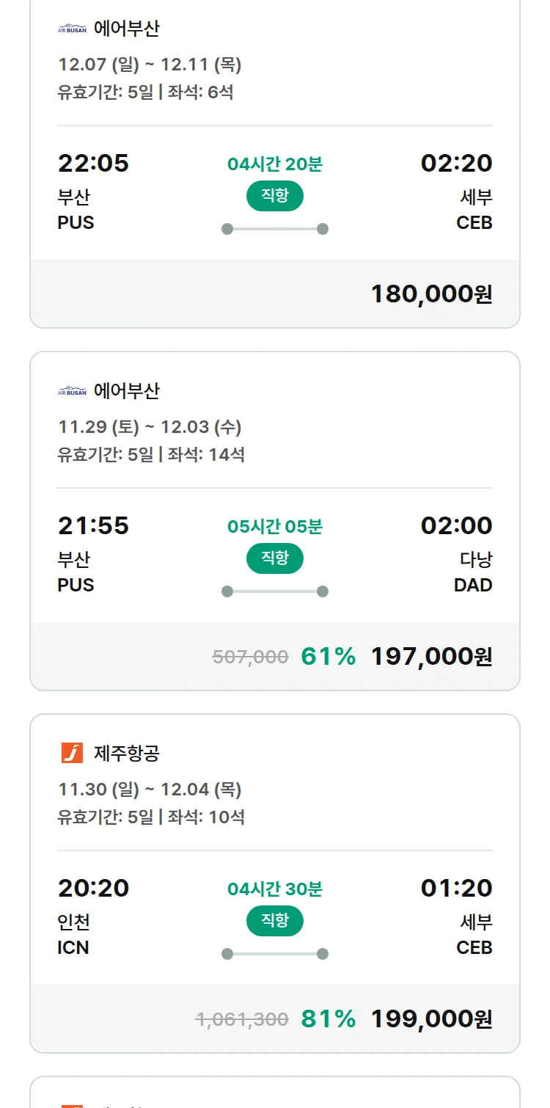Select the 197,000원 discounted price
The height and width of the screenshot is (1108, 550).
coord(431,657)
